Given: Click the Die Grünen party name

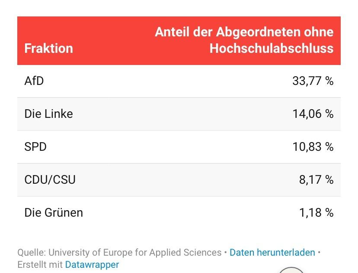Looking at the screenshot, I should tap(54, 213).
